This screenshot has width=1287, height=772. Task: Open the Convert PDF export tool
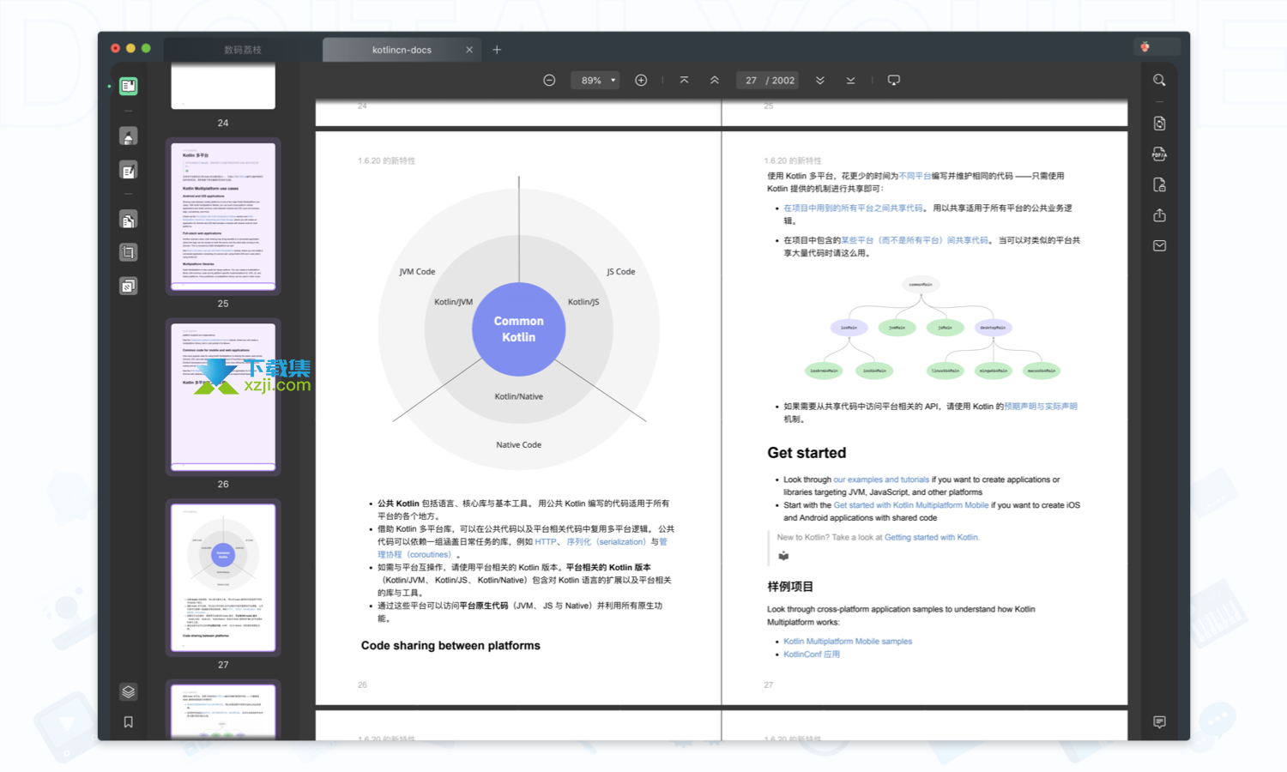(x=1159, y=123)
